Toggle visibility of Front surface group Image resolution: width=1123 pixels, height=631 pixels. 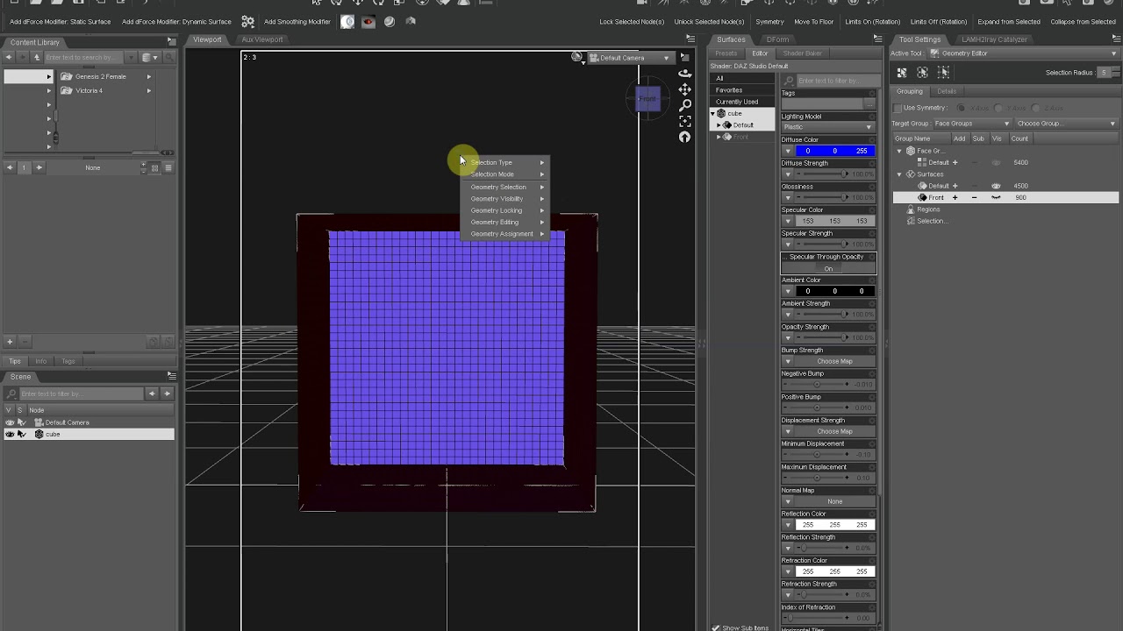[996, 197]
